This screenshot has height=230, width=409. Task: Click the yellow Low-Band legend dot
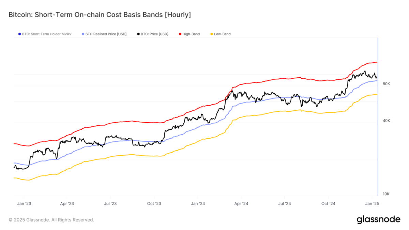click(211, 34)
